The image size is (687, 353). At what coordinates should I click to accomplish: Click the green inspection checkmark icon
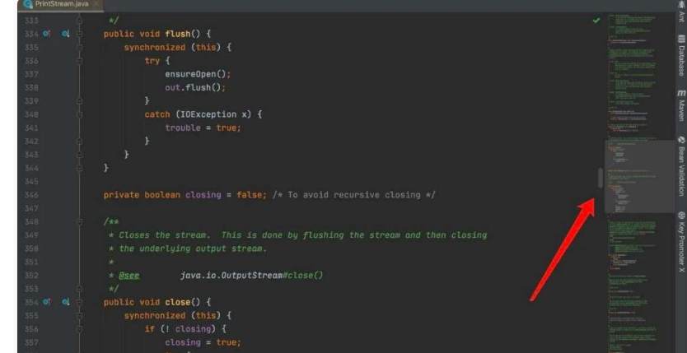[x=596, y=21]
